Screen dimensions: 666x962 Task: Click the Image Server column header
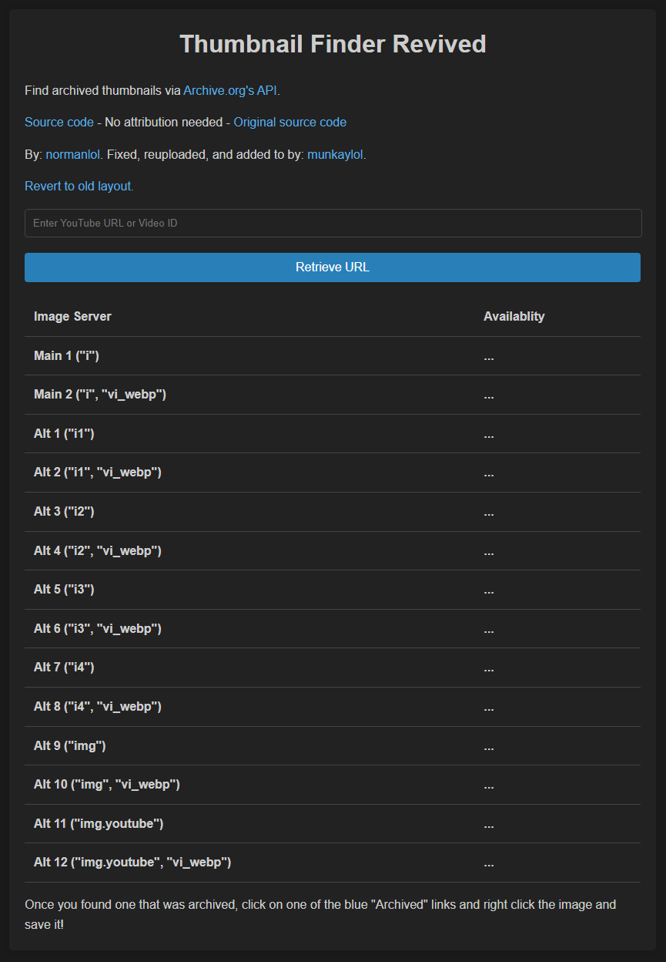coord(72,316)
